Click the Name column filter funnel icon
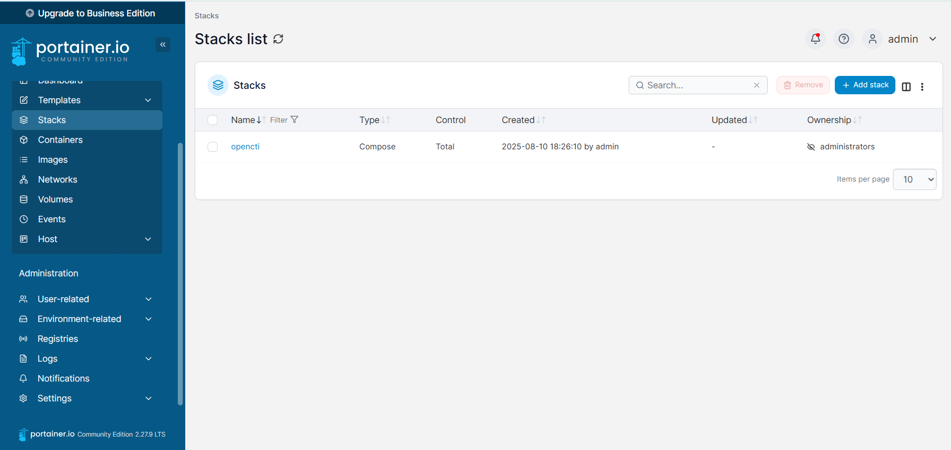Image resolution: width=951 pixels, height=450 pixels. [294, 120]
